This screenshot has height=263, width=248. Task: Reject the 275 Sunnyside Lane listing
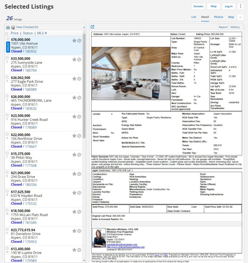(79, 59)
